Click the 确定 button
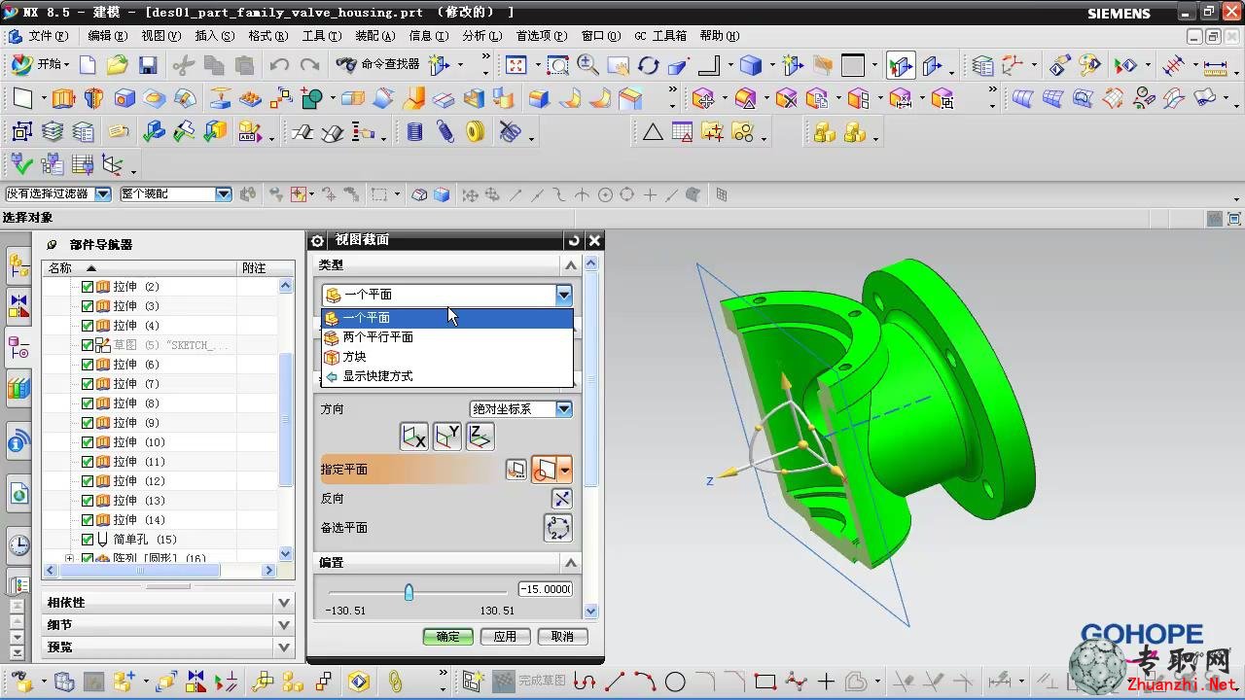Screen dimensions: 1245x700 pyautogui.click(x=448, y=637)
